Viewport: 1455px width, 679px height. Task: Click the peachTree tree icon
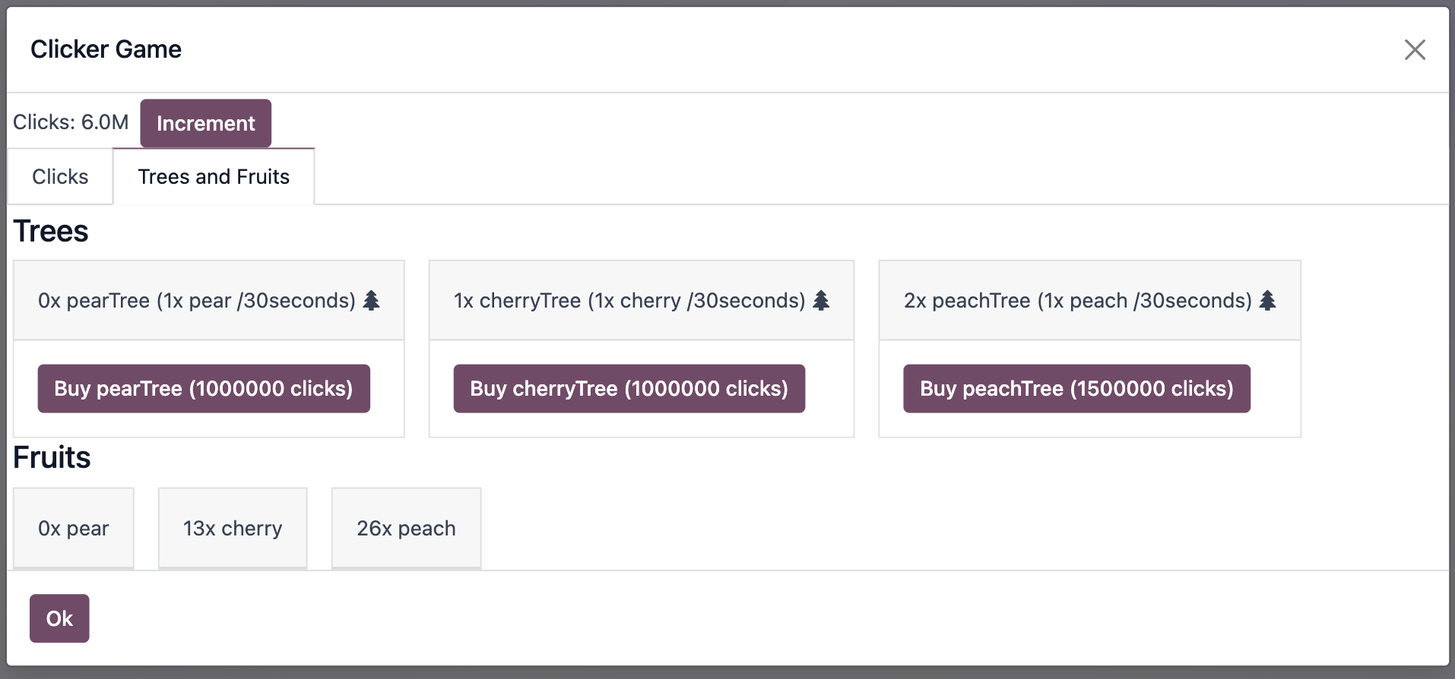(x=1266, y=299)
